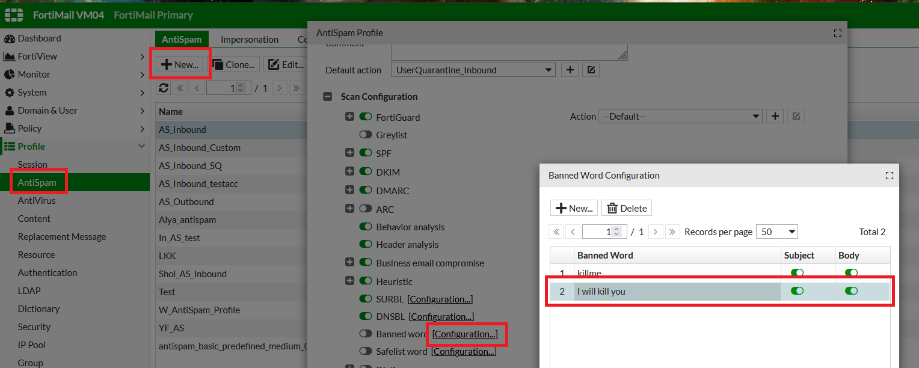Select the Alya_antispam profile row

[x=232, y=220]
